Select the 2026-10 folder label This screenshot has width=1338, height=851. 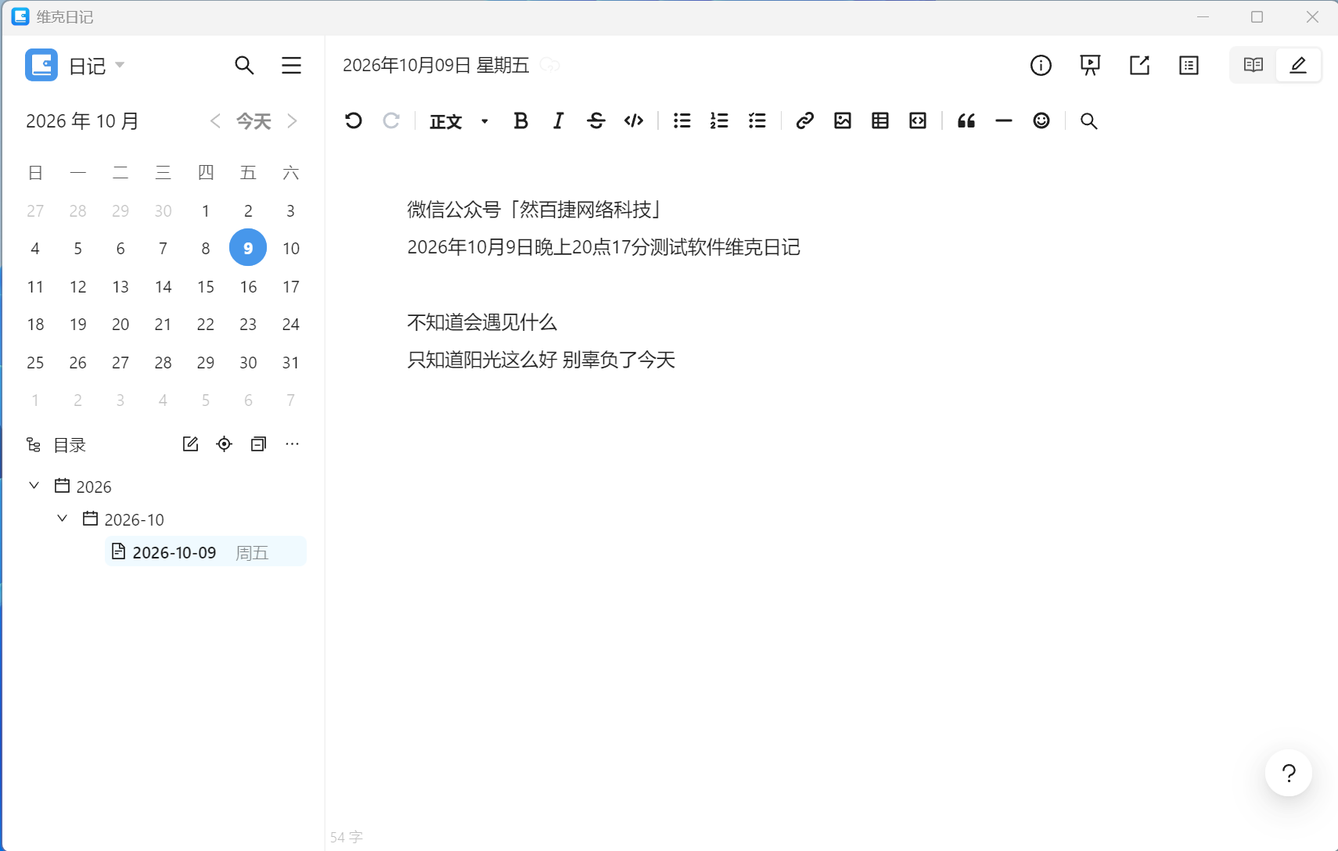[x=134, y=519]
